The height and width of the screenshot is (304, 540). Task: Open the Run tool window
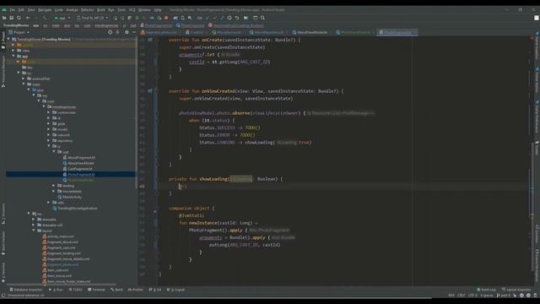(56, 290)
